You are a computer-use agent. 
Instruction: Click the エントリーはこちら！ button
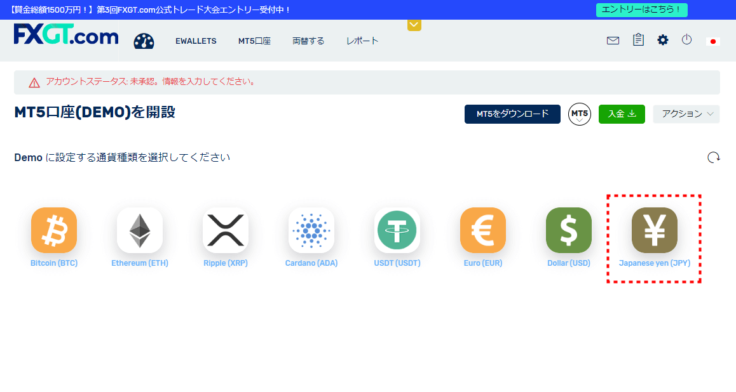click(x=642, y=10)
